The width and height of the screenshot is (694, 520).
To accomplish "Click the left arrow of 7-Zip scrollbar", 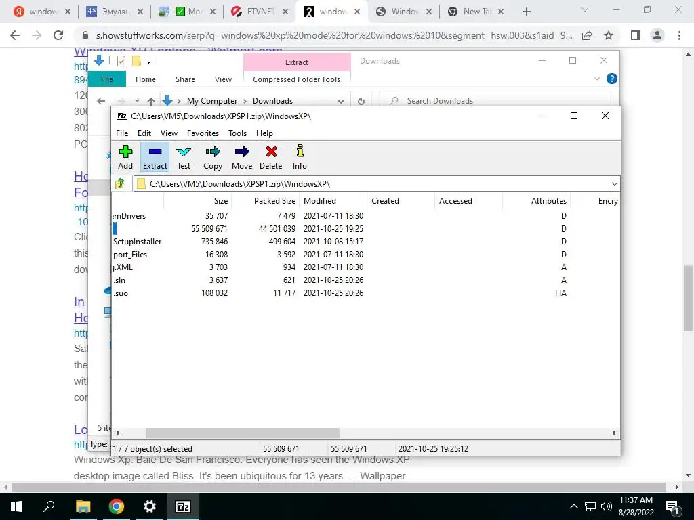I will pyautogui.click(x=118, y=433).
